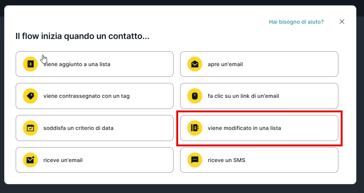Screen dimensions: 364x193
Task: Click the envelope icon beside 'riceve un'email'
Action: (x=30, y=160)
